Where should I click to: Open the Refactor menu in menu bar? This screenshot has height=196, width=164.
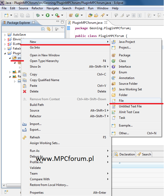37,8
